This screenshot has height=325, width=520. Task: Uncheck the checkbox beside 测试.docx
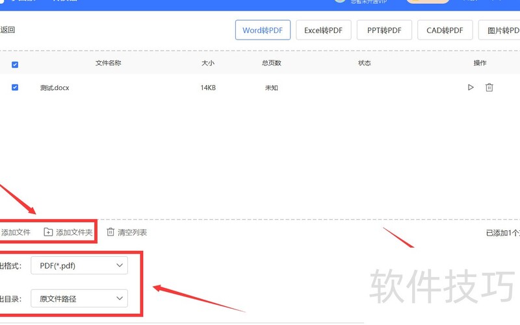[15, 88]
